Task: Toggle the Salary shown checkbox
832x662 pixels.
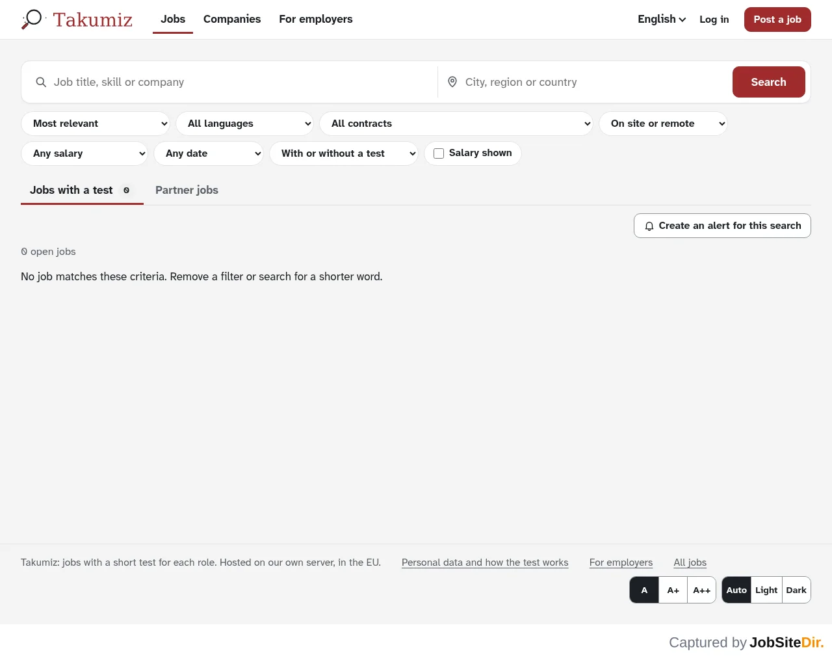Action: [439, 153]
